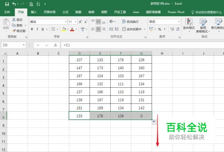Toggle bold formatting
The image size is (224, 152).
pos(32,29)
